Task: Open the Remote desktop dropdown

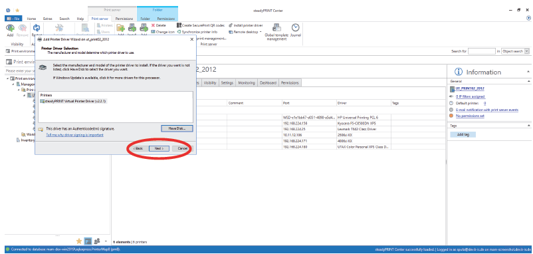Action: click(x=245, y=32)
